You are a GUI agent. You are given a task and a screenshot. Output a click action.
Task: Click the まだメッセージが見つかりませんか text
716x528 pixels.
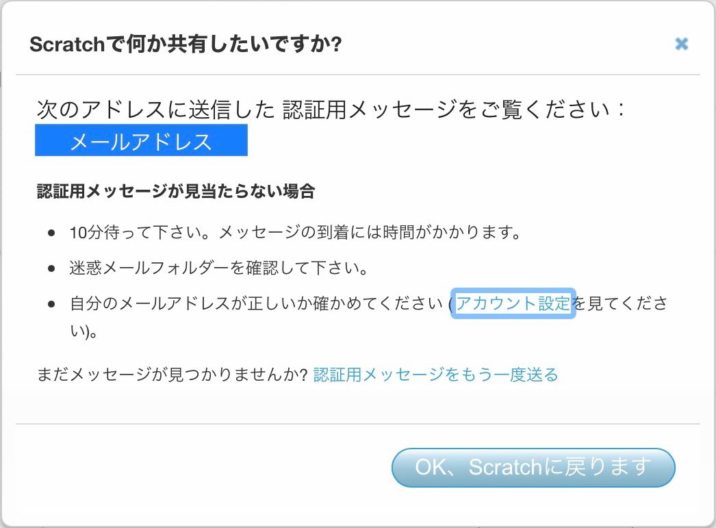tap(171, 375)
